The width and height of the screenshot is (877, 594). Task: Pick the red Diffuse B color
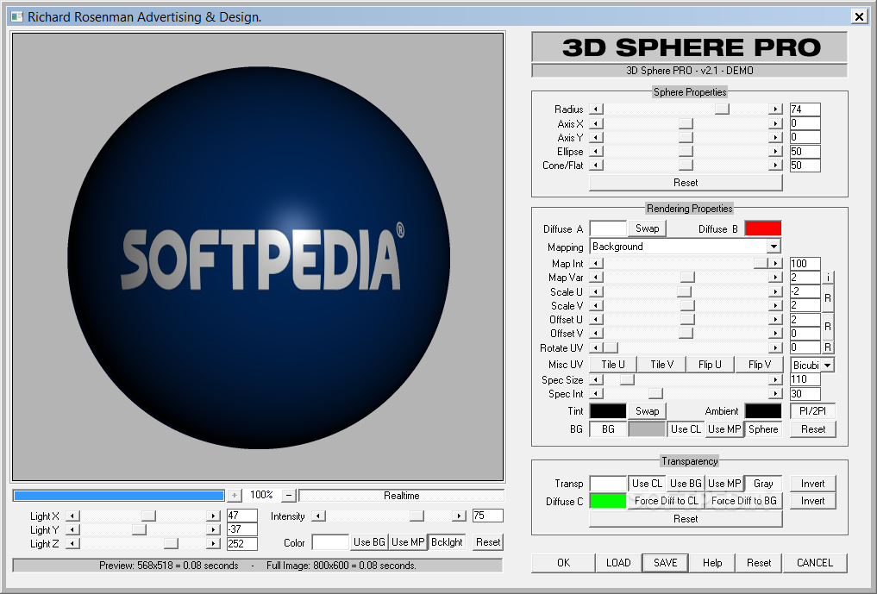coord(763,228)
